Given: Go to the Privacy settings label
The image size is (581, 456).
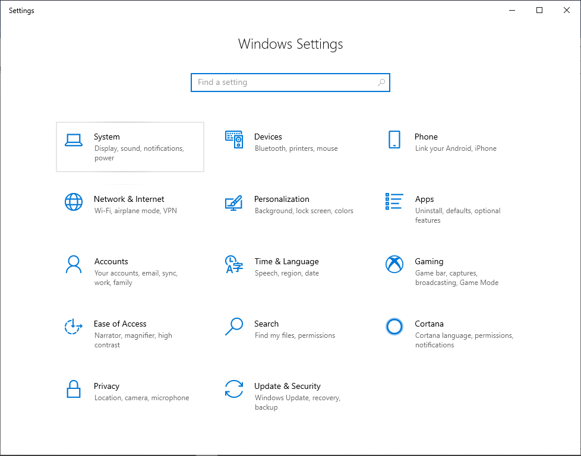Looking at the screenshot, I should (106, 386).
